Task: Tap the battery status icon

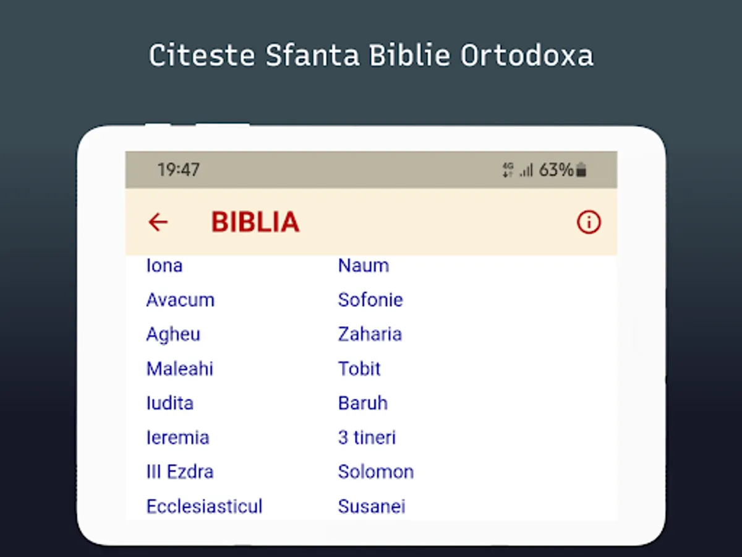Action: pyautogui.click(x=581, y=170)
